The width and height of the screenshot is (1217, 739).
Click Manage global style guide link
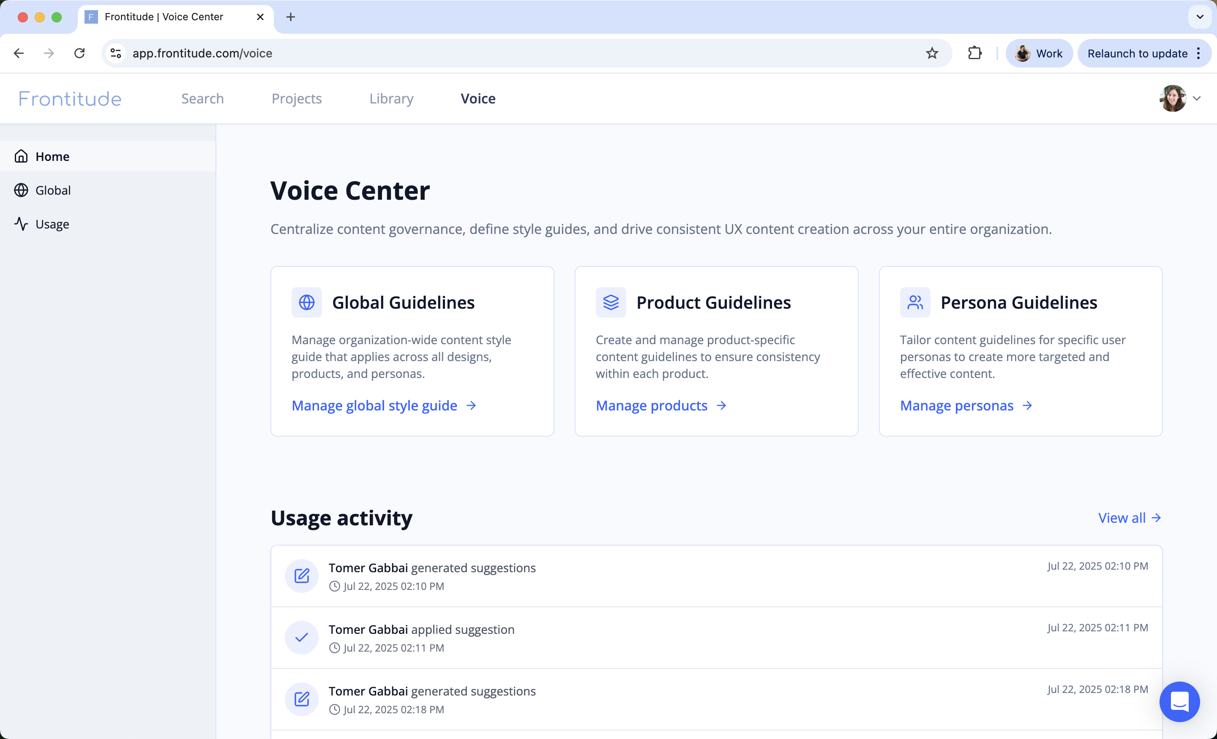pos(374,405)
